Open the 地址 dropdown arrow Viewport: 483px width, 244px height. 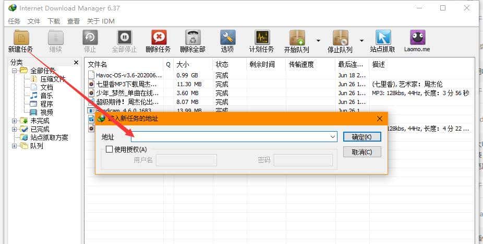click(333, 137)
